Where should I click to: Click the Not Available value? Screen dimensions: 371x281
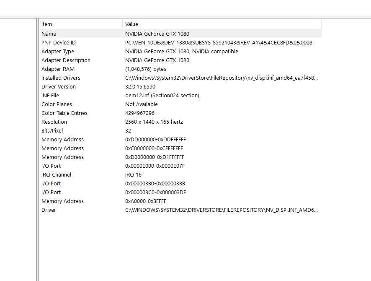[x=141, y=104]
